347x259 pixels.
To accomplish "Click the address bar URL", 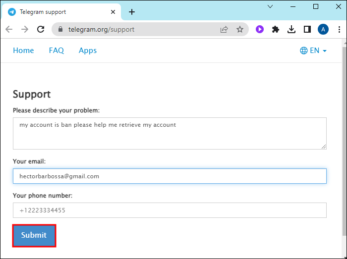I will coord(101,29).
